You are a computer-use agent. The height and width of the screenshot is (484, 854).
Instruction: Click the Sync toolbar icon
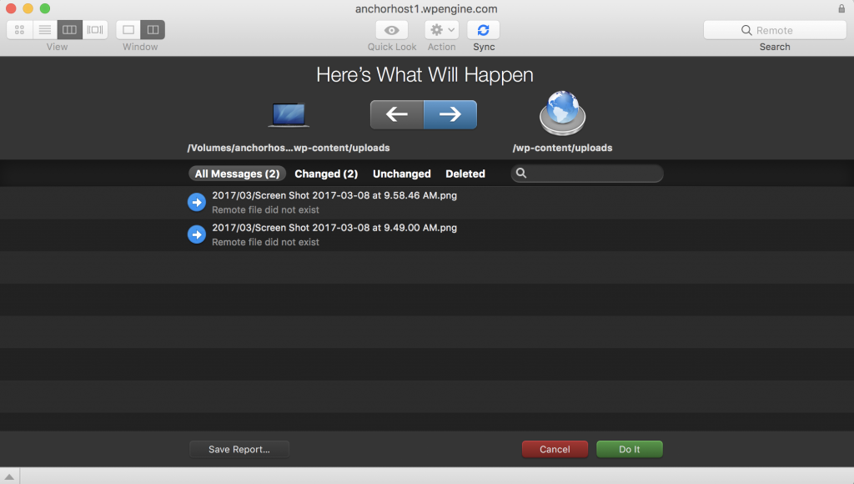pos(484,30)
